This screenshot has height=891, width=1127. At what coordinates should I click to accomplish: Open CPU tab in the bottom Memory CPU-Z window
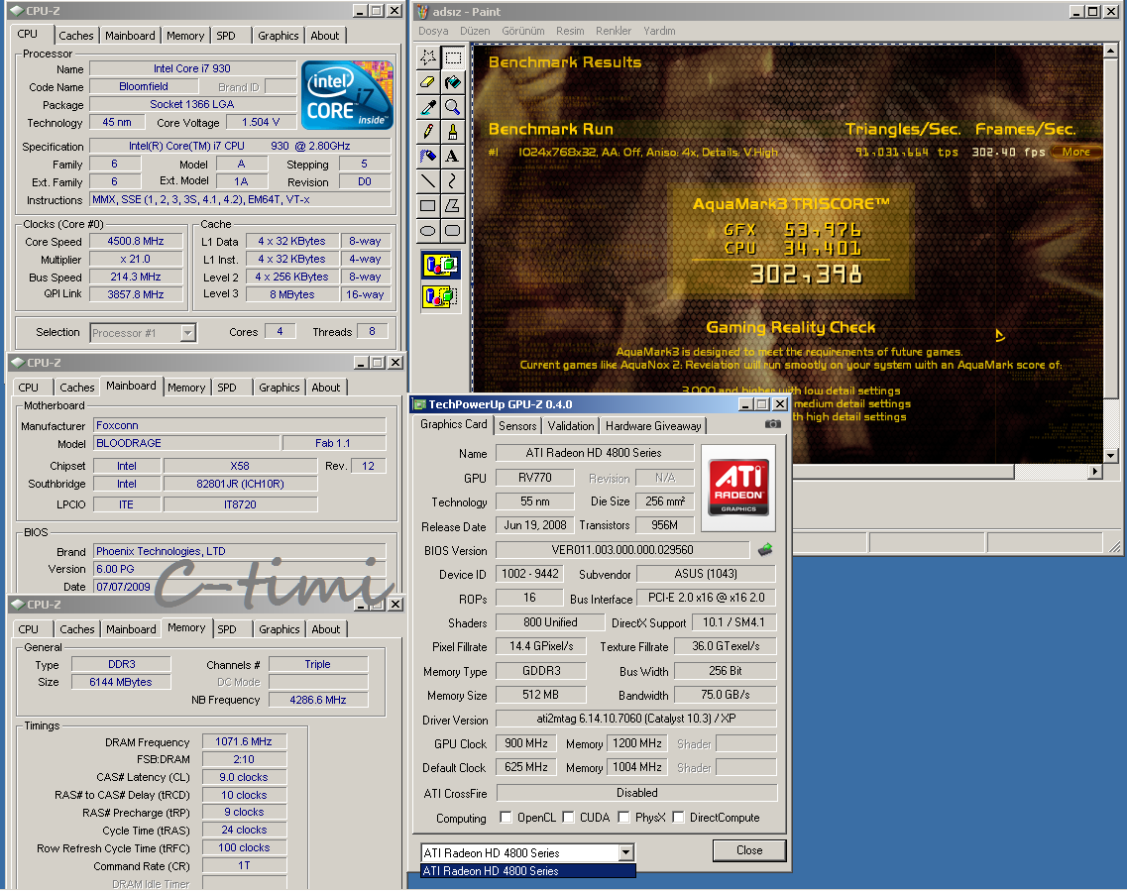(x=29, y=628)
